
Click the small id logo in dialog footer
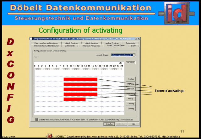[x=37, y=120]
